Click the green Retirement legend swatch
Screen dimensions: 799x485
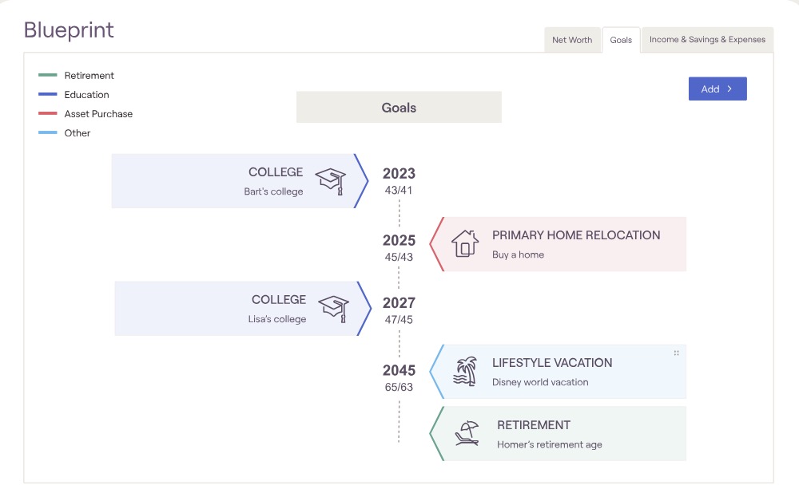click(48, 76)
